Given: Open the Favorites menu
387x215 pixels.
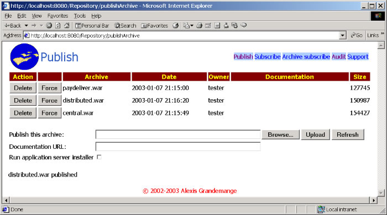Looking at the screenshot, I should pos(57,16).
